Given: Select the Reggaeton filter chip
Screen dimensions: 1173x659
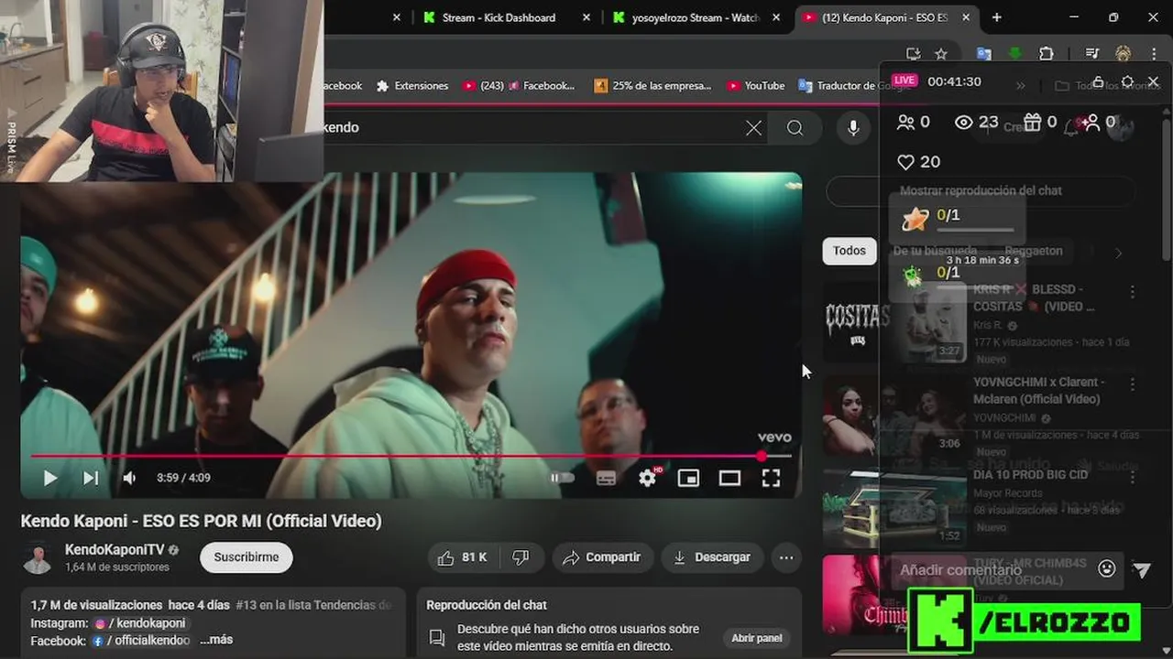Looking at the screenshot, I should (1034, 251).
